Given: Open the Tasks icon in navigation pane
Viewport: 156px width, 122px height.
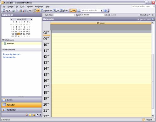Looking at the screenshot, I should coord(27,115).
